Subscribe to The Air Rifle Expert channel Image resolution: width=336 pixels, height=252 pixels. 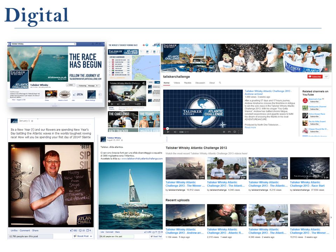[314, 124]
